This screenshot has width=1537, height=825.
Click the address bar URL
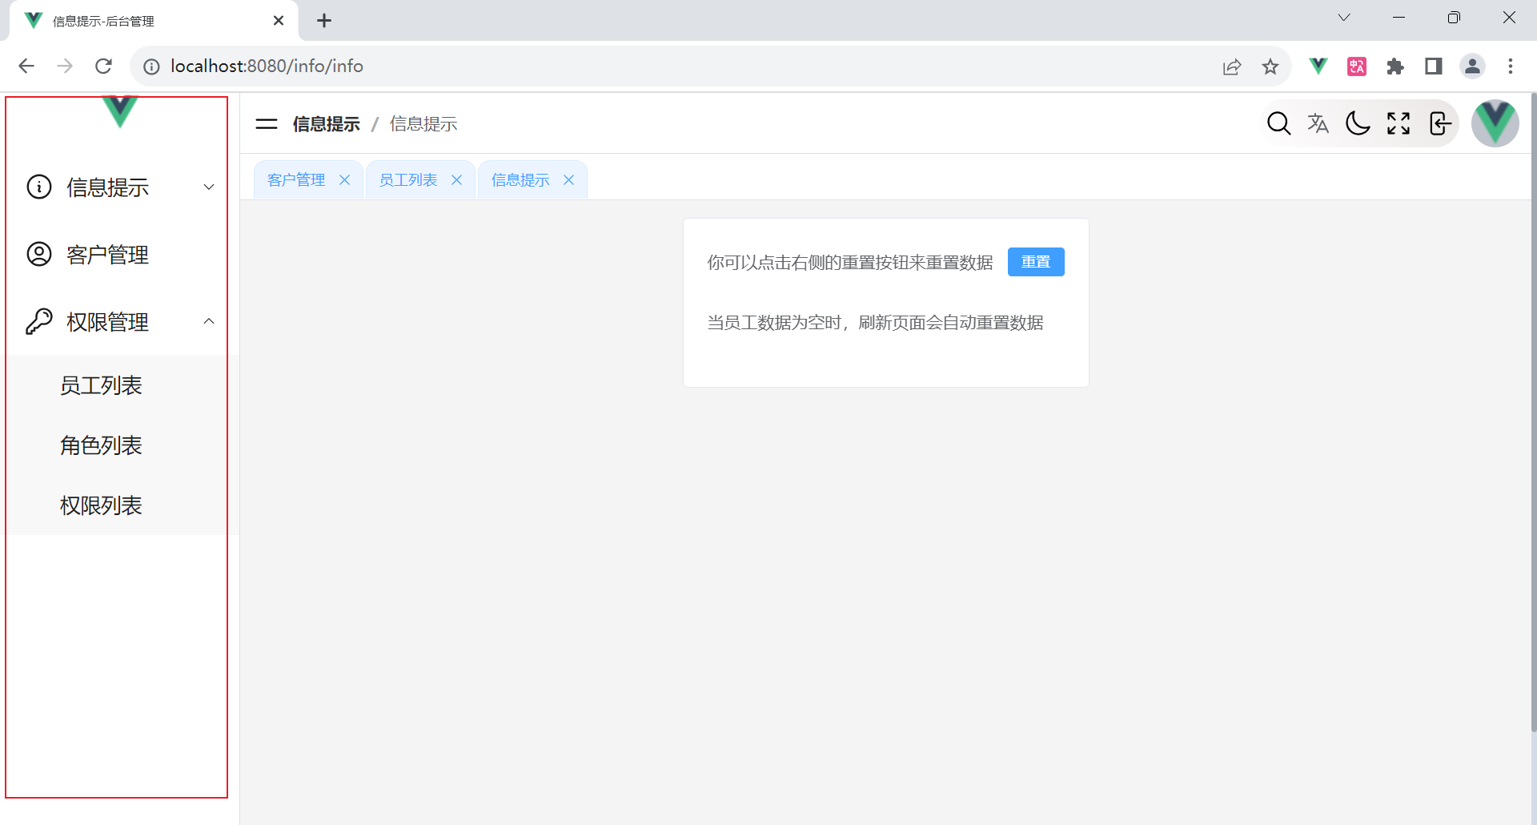[267, 66]
